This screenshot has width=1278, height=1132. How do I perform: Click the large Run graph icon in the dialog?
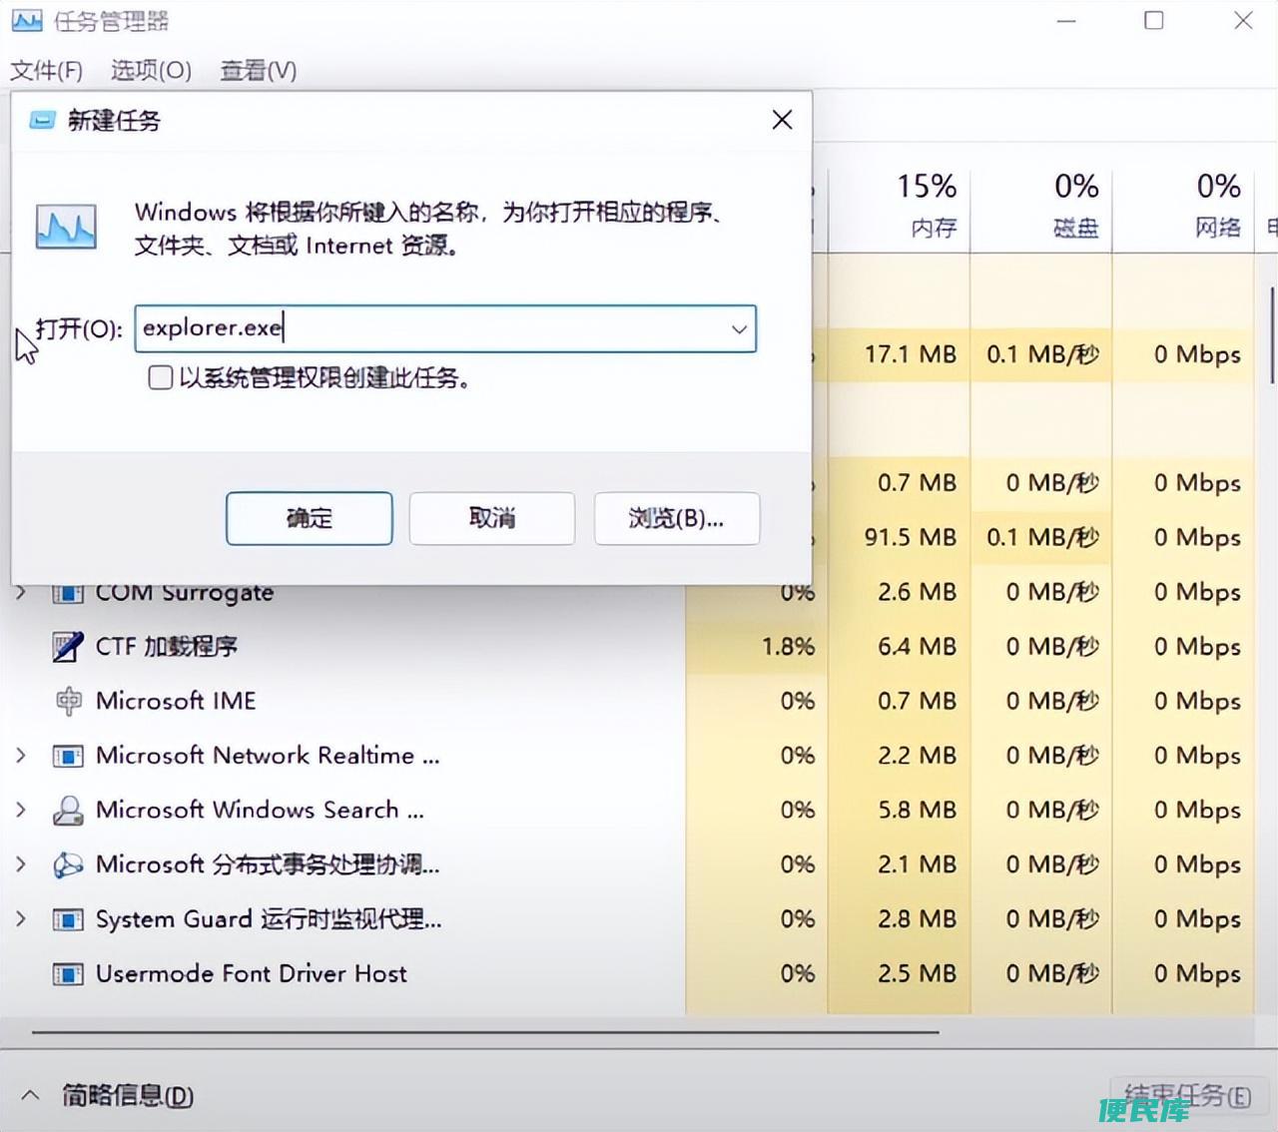tap(66, 227)
